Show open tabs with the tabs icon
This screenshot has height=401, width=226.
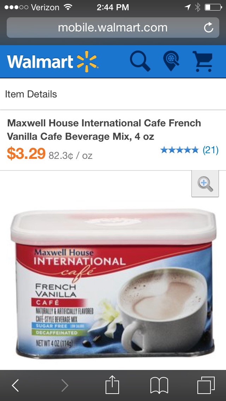206,385
